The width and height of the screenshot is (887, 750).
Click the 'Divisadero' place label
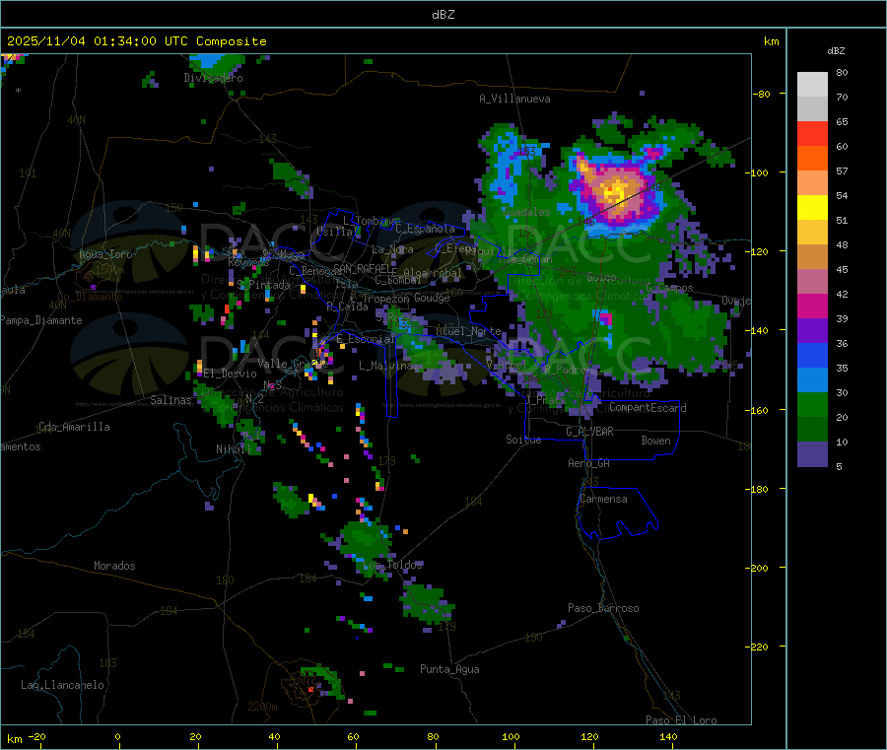click(x=213, y=78)
